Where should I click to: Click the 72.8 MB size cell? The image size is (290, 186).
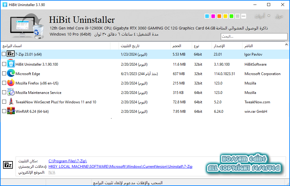click(179, 102)
